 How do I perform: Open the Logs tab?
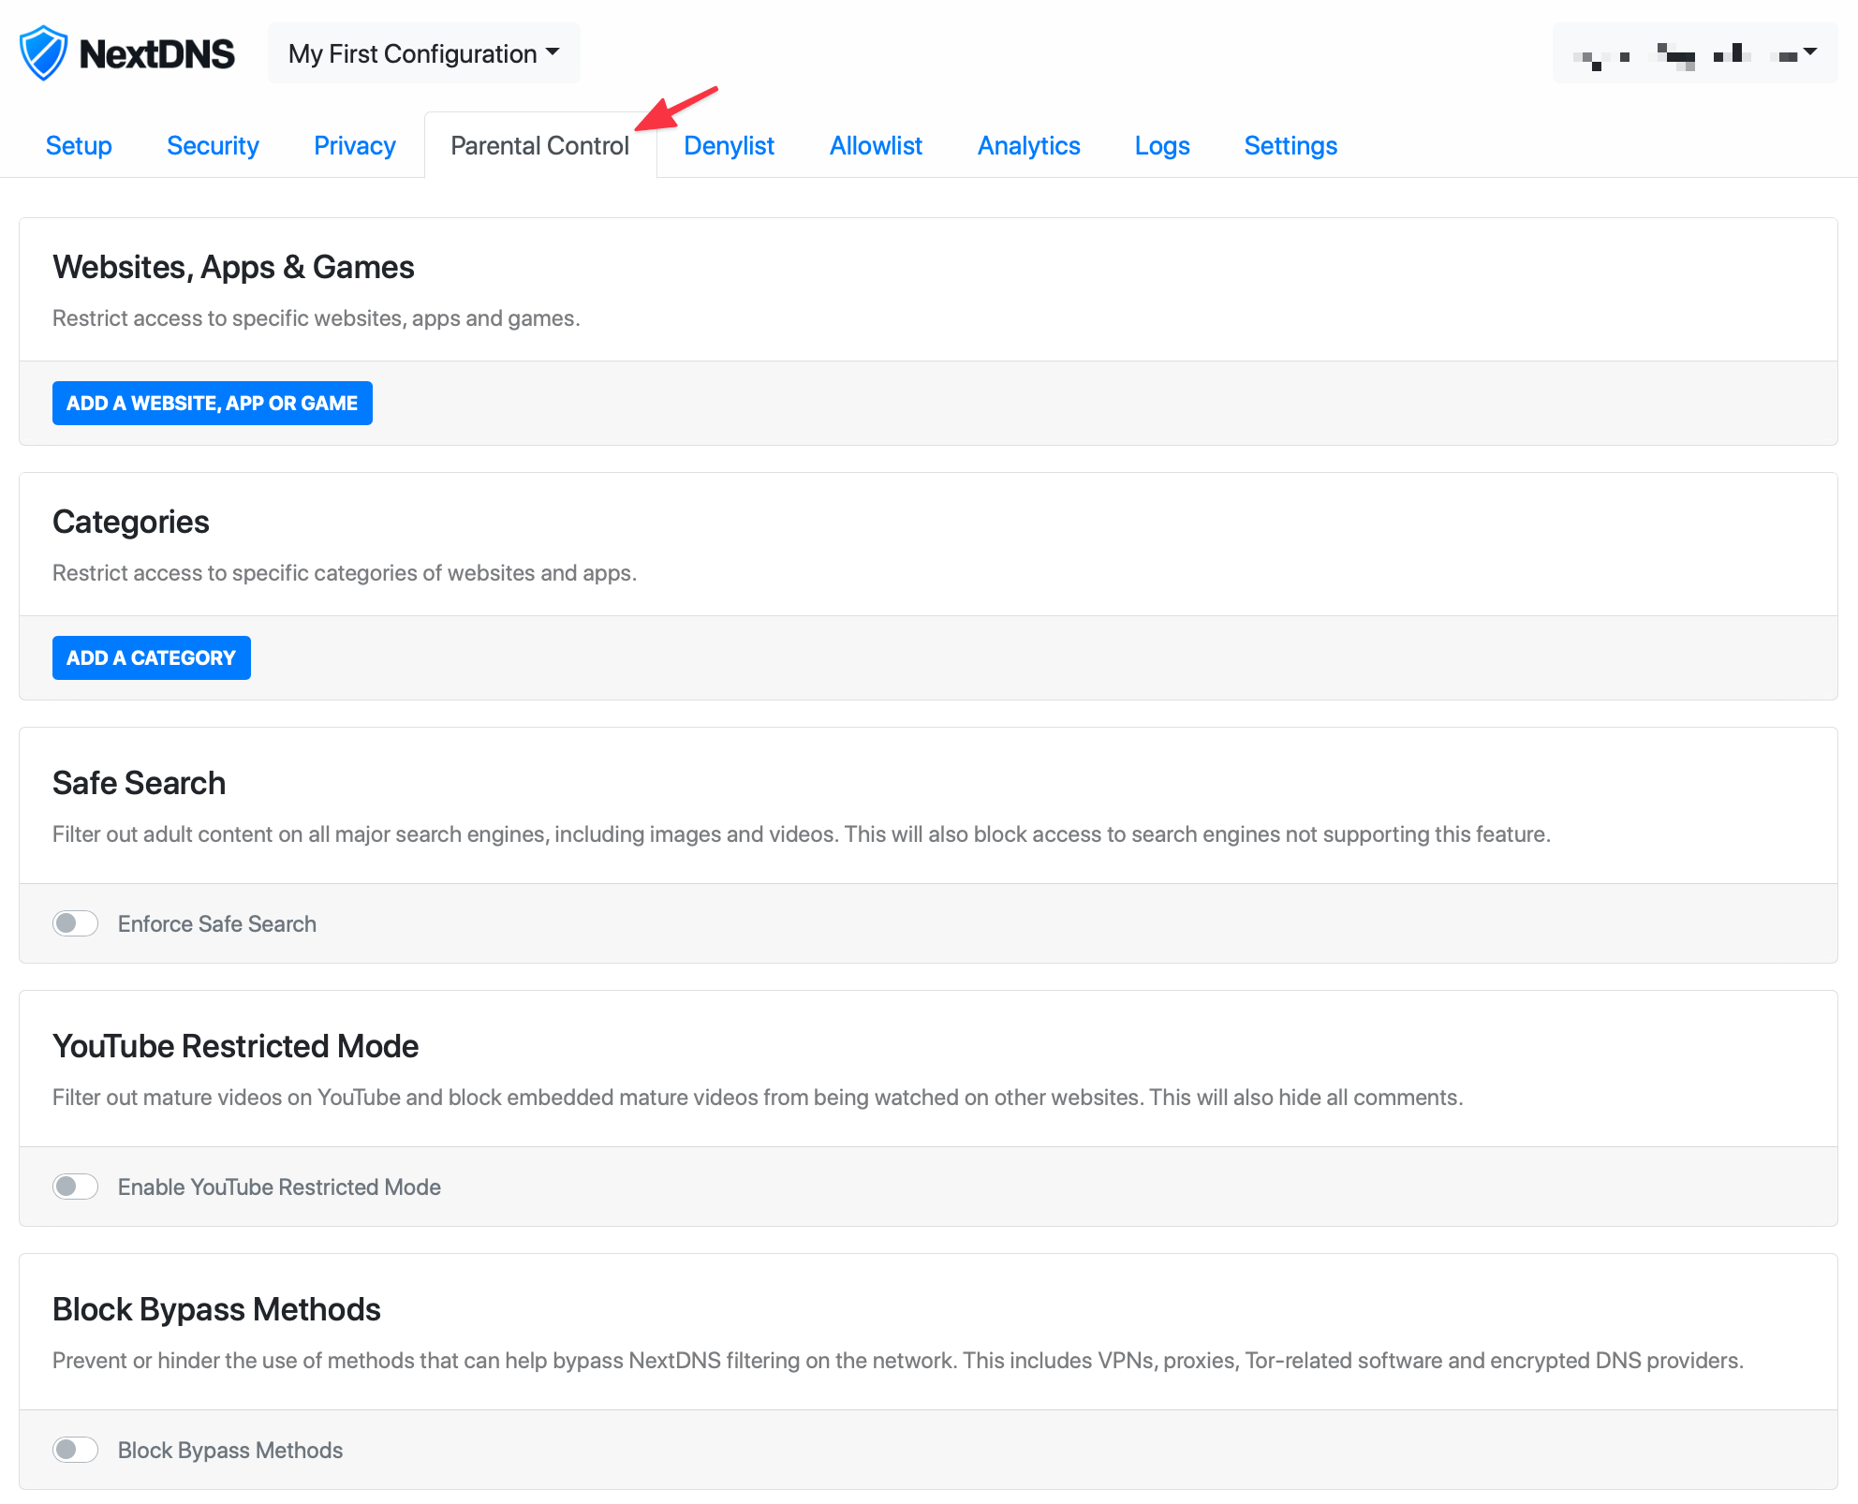pos(1162,145)
